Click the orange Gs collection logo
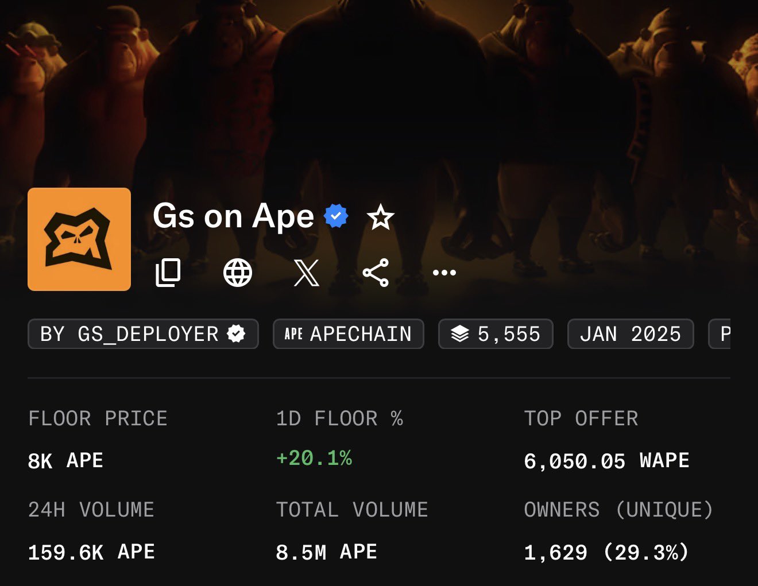This screenshot has height=586, width=758. coord(79,239)
